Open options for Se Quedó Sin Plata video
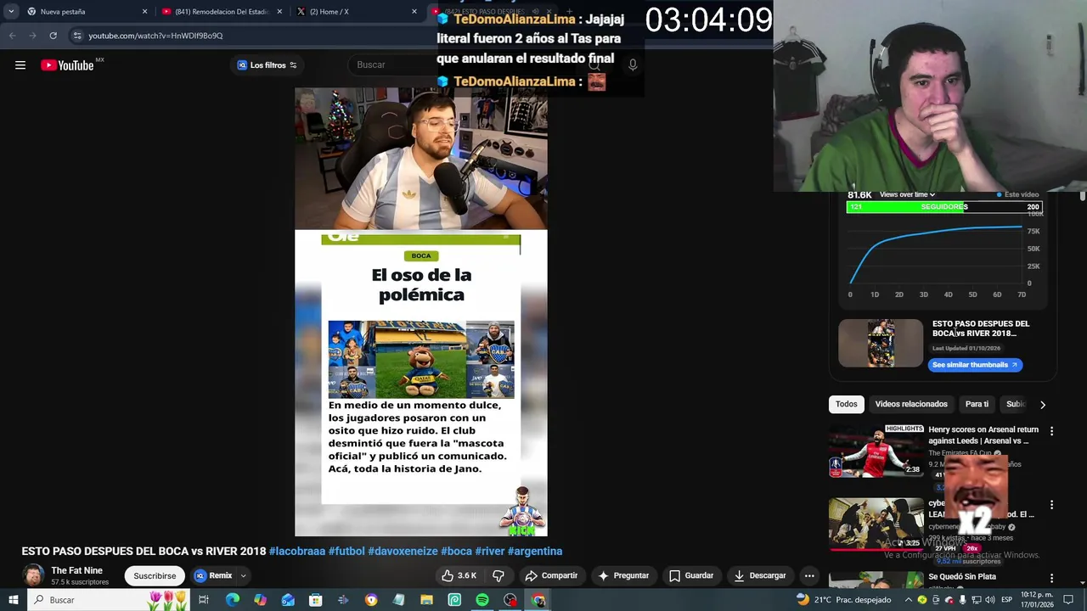 [x=1051, y=578]
